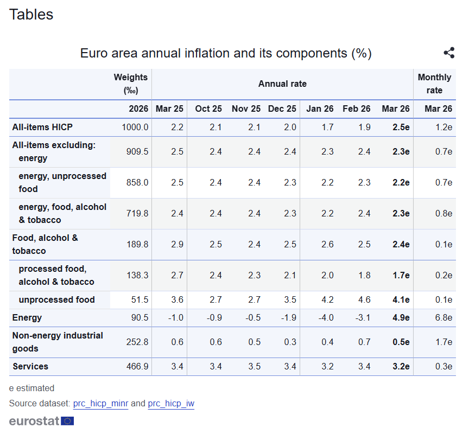Click the 'e estimated' footnote text
469x434 pixels.
point(32,388)
